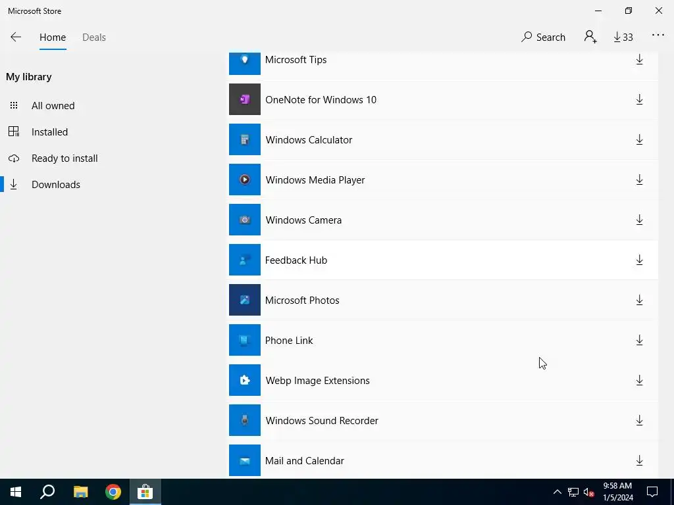The height and width of the screenshot is (505, 674).
Task: Open the Windows Start menu
Action: [16, 492]
